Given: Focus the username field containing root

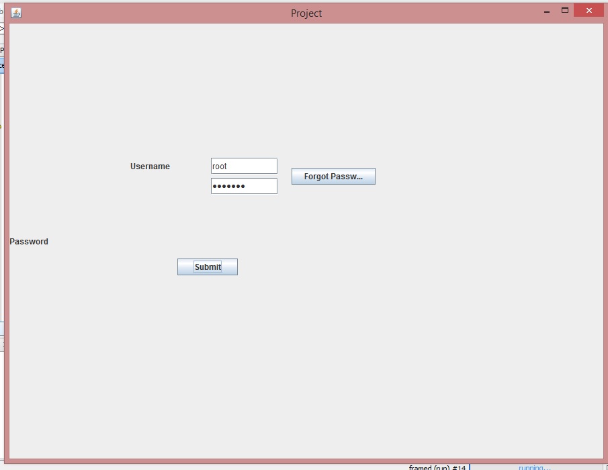Looking at the screenshot, I should [244, 166].
